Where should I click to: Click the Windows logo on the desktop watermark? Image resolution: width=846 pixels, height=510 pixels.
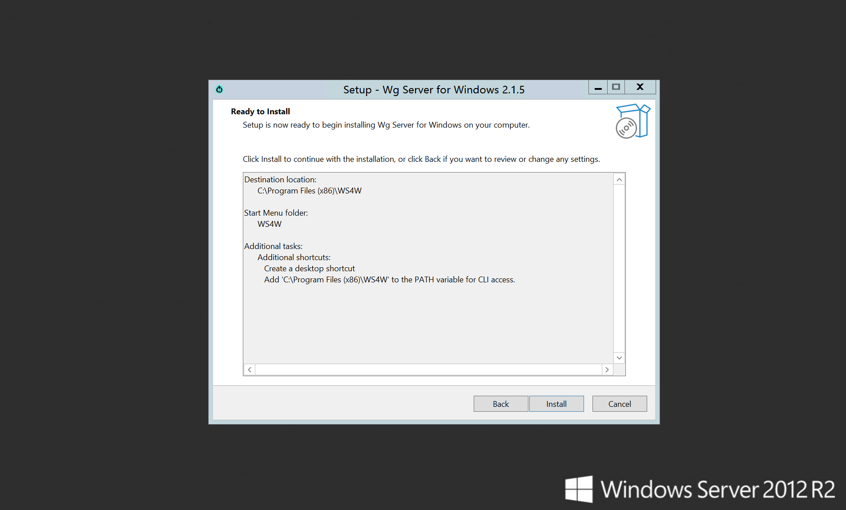[x=579, y=489]
